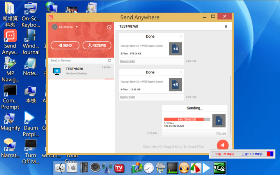Dismiss the 5 Files Done card

click(181, 36)
